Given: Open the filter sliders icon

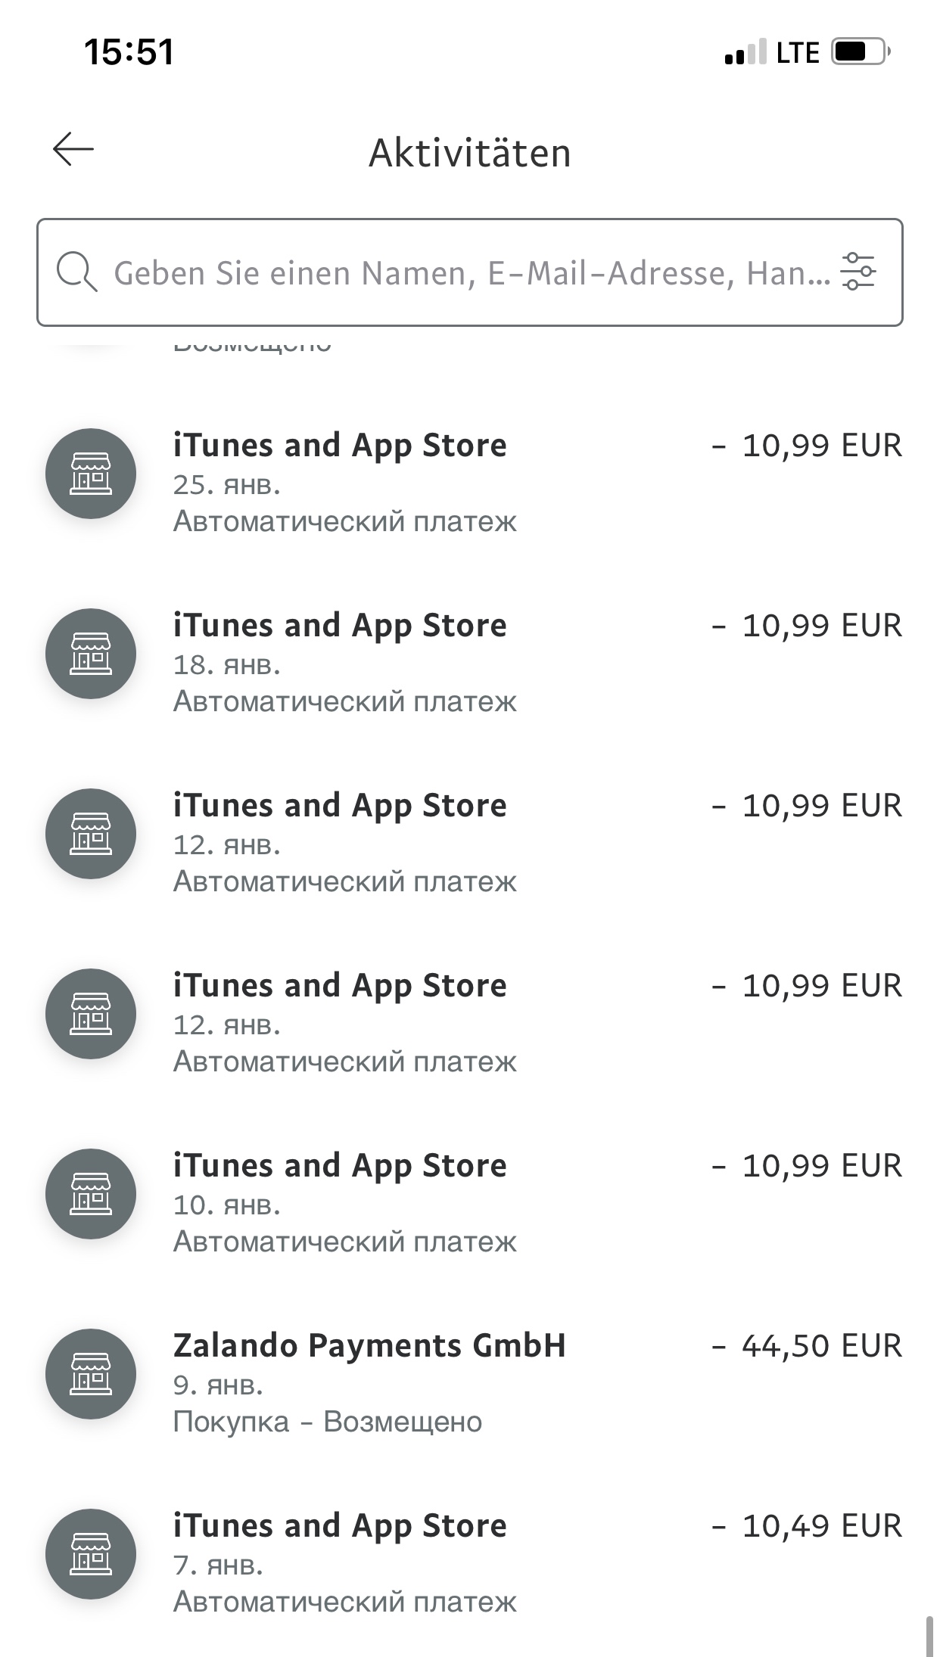Looking at the screenshot, I should [858, 272].
